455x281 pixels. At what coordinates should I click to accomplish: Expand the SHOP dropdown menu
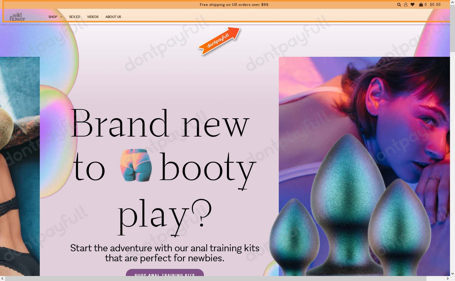pos(55,17)
